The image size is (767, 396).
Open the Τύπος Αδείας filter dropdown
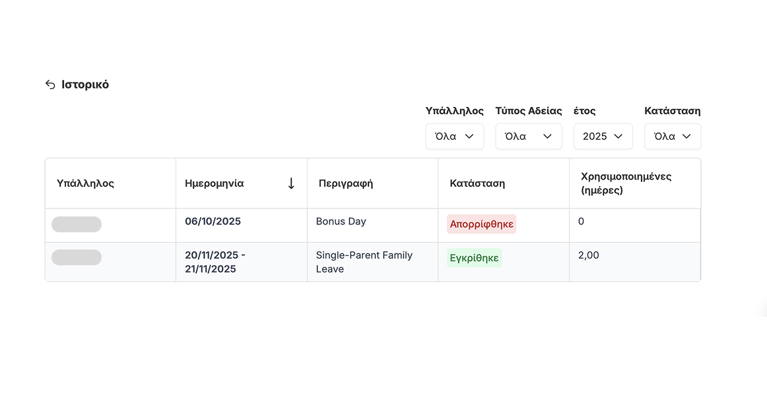point(528,137)
